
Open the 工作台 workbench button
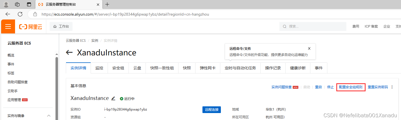pyautogui.click(x=61, y=26)
